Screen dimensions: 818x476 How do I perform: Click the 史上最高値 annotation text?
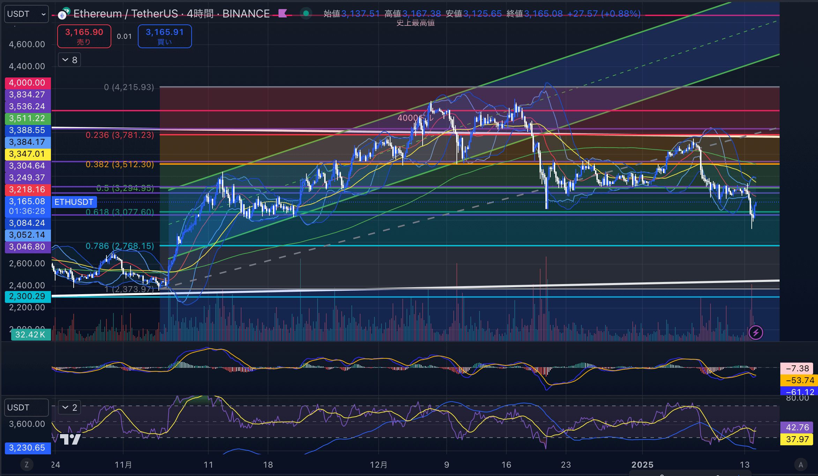[x=415, y=23]
